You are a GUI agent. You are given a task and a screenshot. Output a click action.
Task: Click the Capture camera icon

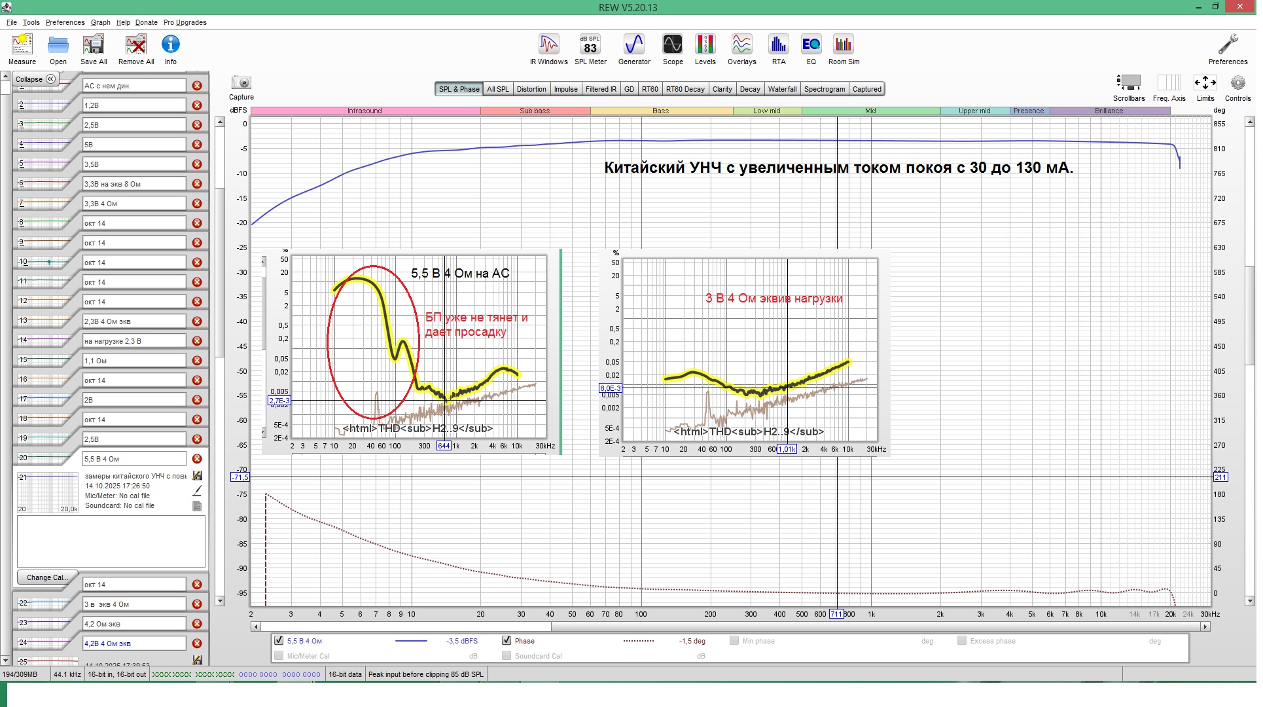241,83
